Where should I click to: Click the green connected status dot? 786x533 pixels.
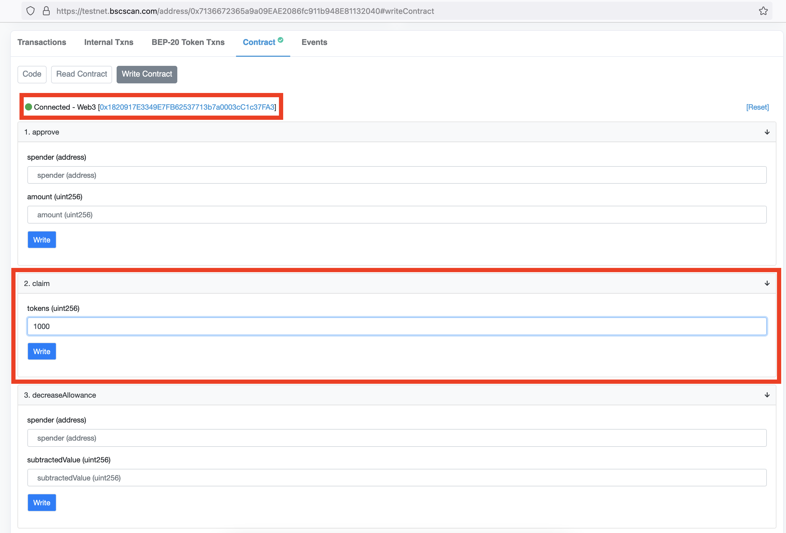(x=29, y=107)
